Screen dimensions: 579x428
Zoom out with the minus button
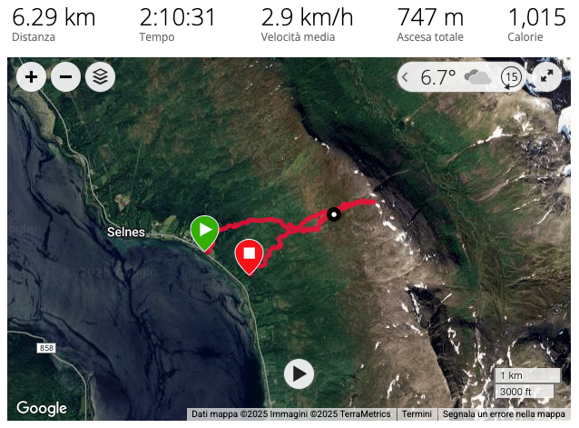click(65, 77)
